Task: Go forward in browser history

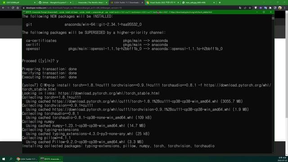Action: pos(8,8)
